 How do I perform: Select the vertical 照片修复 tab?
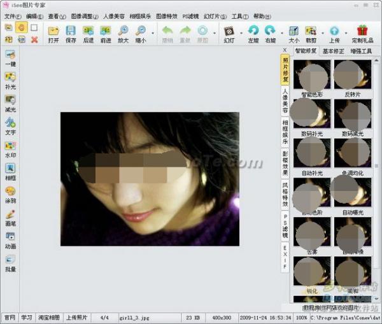point(285,69)
